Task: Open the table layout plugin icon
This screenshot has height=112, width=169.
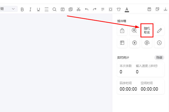Action: tap(122, 43)
